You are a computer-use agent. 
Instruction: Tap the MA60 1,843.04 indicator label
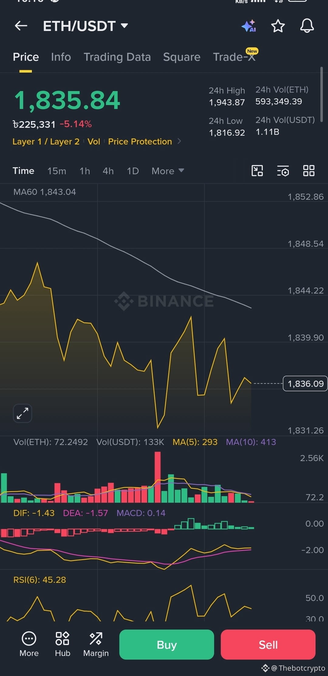(x=45, y=192)
